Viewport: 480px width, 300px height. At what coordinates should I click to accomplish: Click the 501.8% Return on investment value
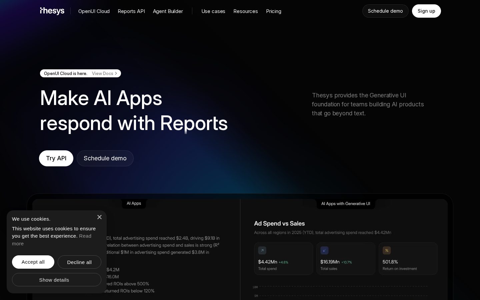(390, 262)
